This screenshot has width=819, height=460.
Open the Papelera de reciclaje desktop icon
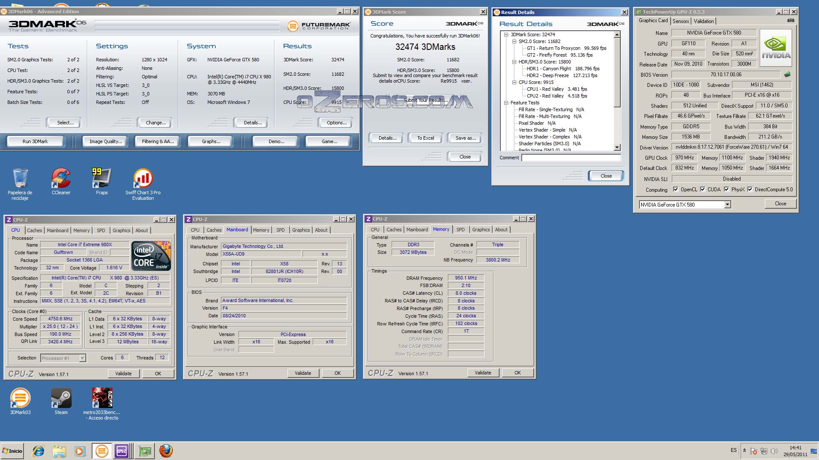(x=20, y=184)
